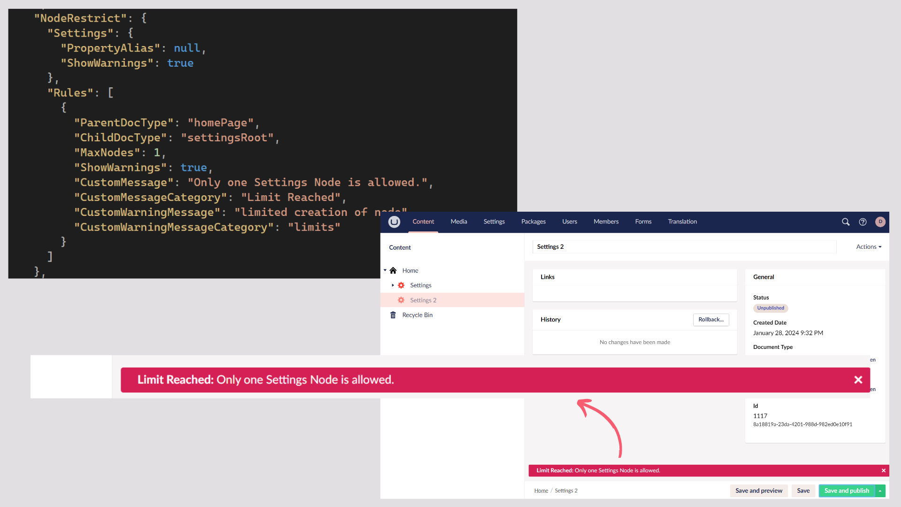The height and width of the screenshot is (507, 901).
Task: Click the Rollback button
Action: (x=710, y=320)
